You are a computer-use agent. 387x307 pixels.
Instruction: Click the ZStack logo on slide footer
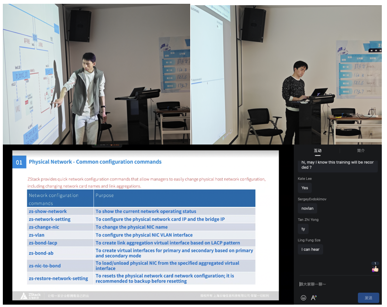(31, 296)
